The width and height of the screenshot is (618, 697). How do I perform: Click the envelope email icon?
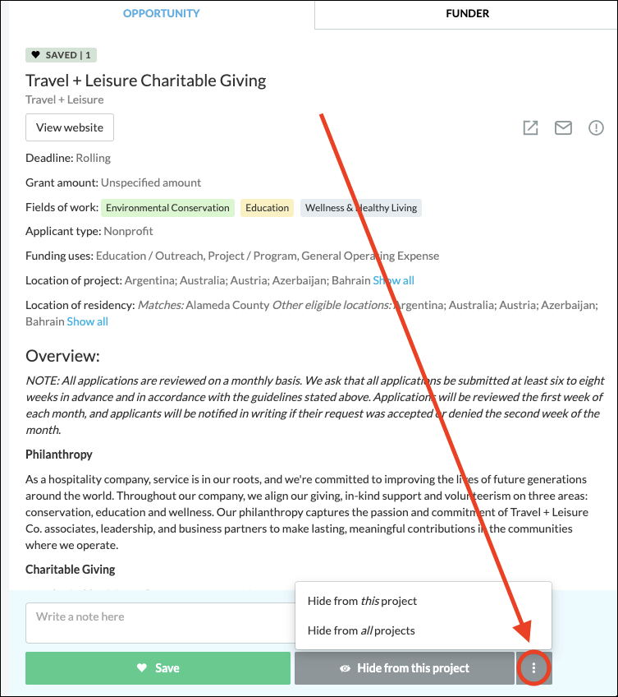tap(563, 127)
